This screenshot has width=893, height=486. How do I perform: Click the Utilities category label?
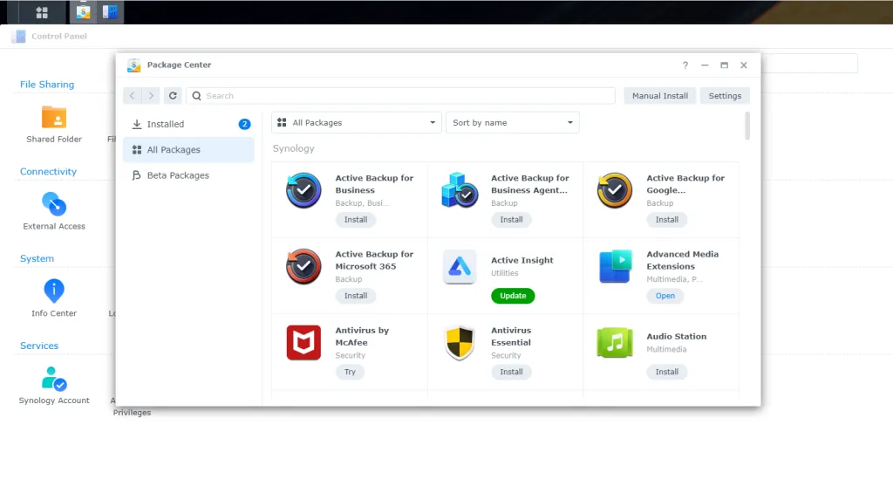pos(505,273)
